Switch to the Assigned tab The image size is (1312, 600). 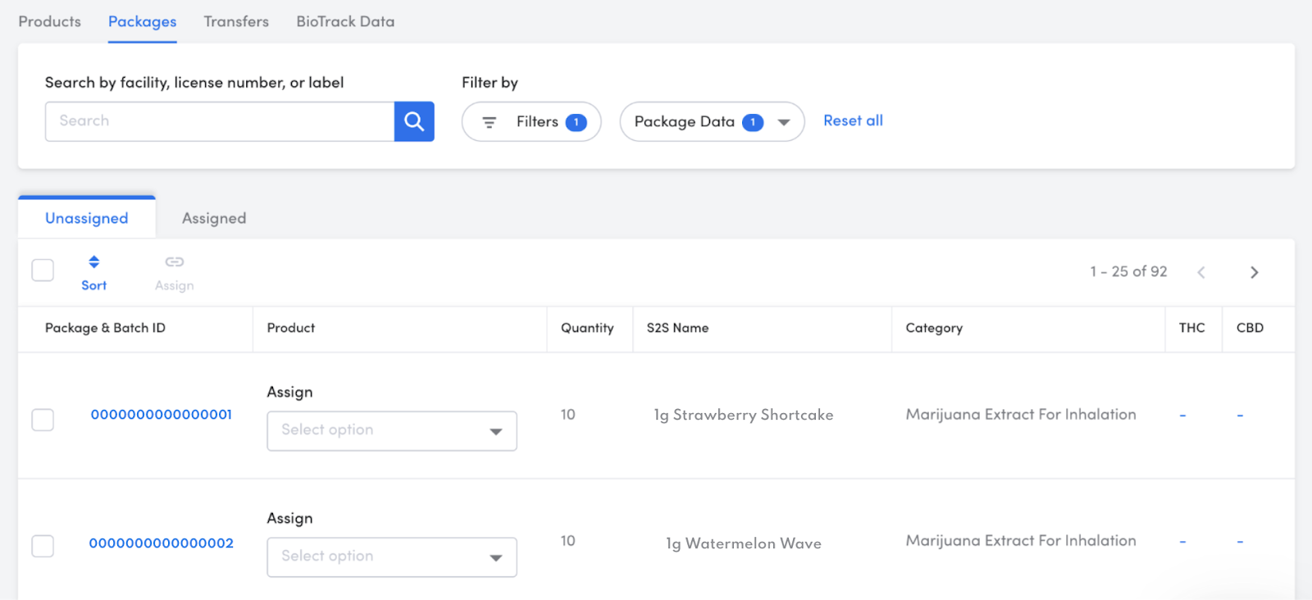(x=214, y=218)
